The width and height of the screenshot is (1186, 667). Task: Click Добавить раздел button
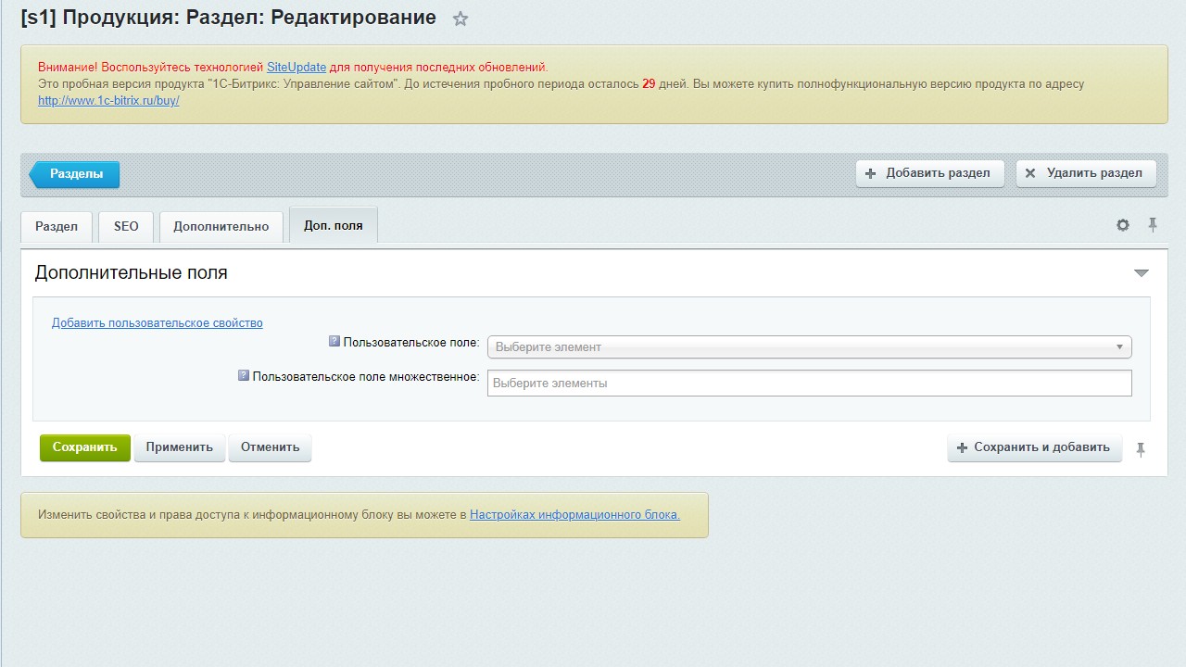click(930, 173)
